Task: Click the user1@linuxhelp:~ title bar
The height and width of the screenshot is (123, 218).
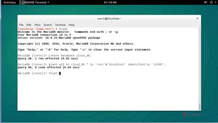Action: point(109,18)
